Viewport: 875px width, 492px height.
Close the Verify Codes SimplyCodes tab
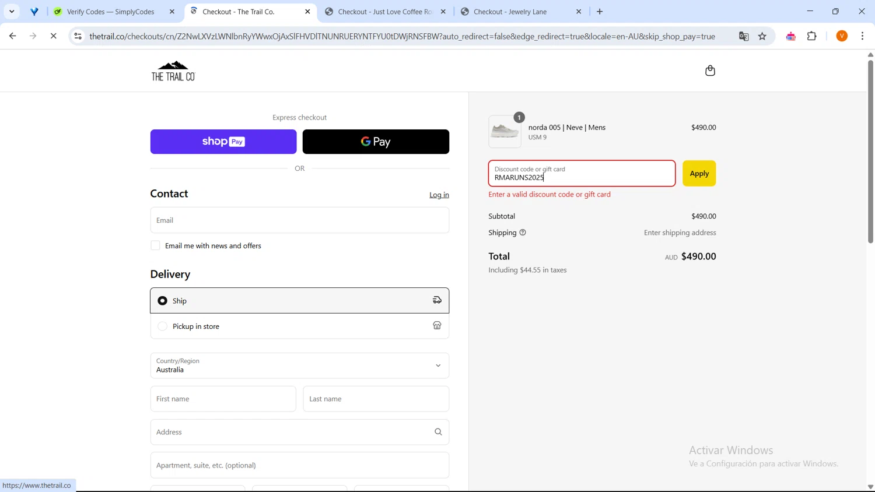click(x=172, y=12)
